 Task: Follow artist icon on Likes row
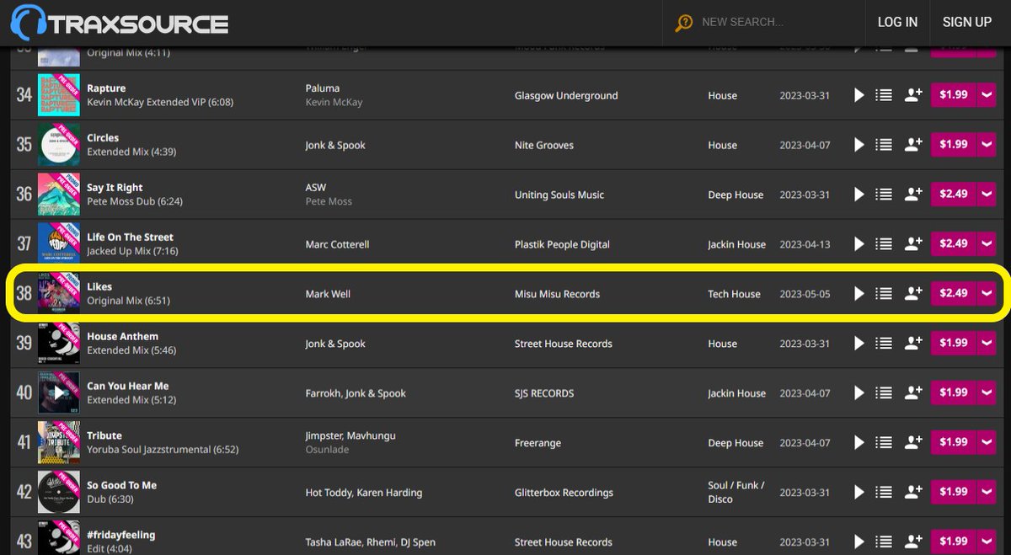(913, 294)
